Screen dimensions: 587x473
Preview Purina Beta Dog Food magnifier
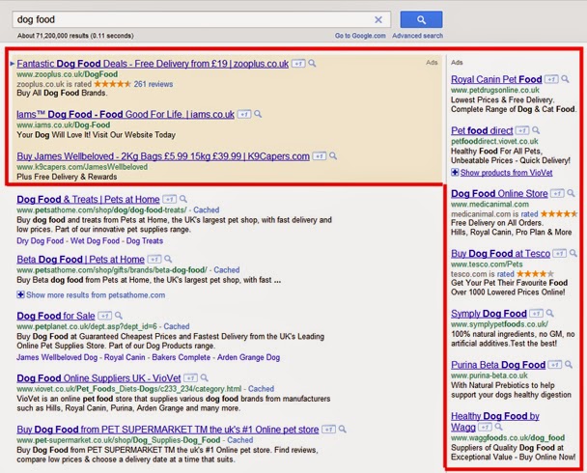click(569, 364)
